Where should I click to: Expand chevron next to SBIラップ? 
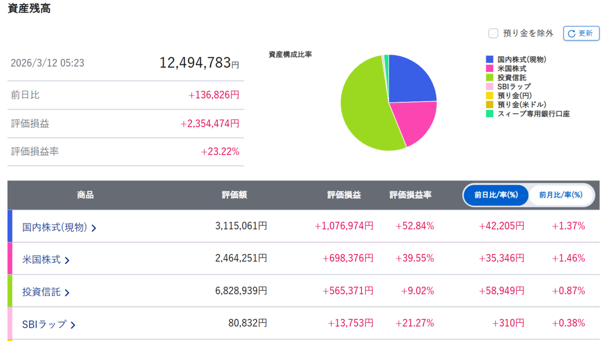click(72, 325)
